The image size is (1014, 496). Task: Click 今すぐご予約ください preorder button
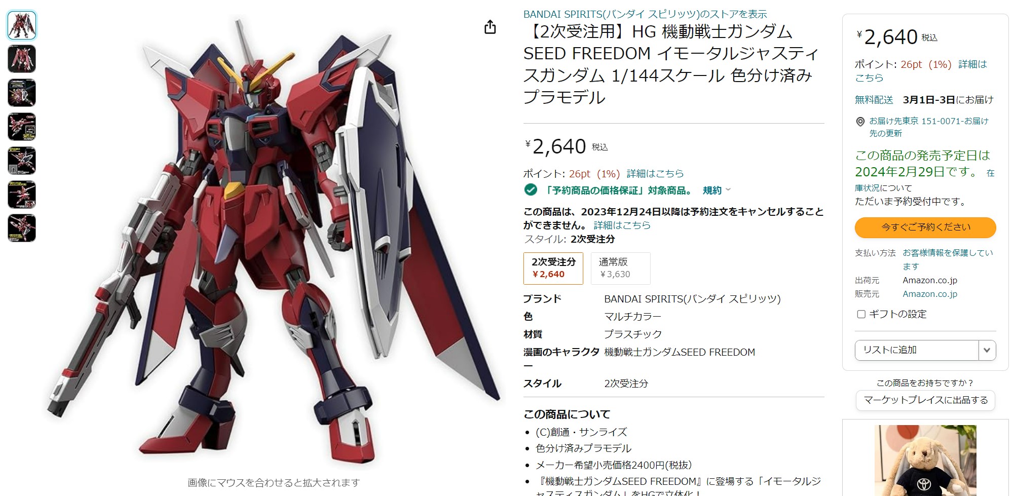pos(925,227)
